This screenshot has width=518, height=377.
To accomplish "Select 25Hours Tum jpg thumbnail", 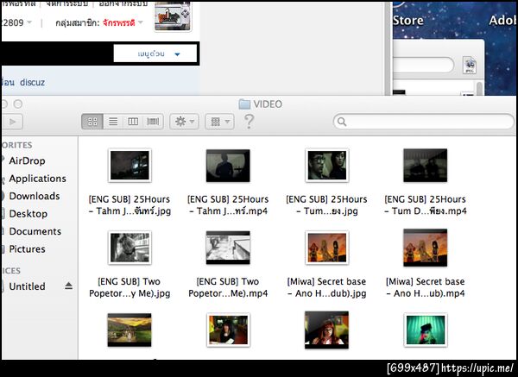I will point(326,166).
